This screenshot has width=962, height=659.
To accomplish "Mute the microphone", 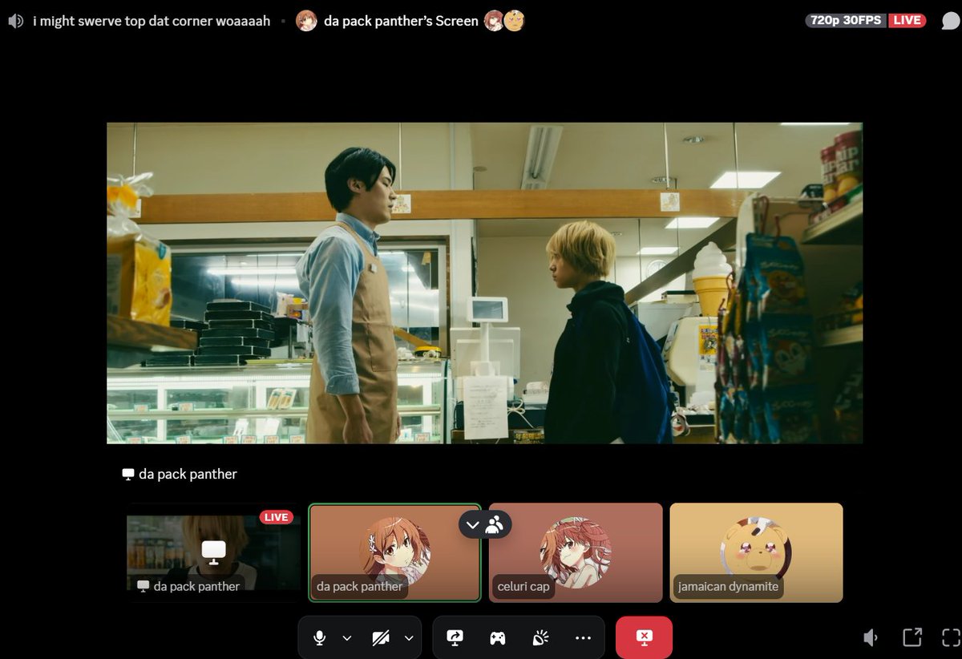I will tap(320, 637).
